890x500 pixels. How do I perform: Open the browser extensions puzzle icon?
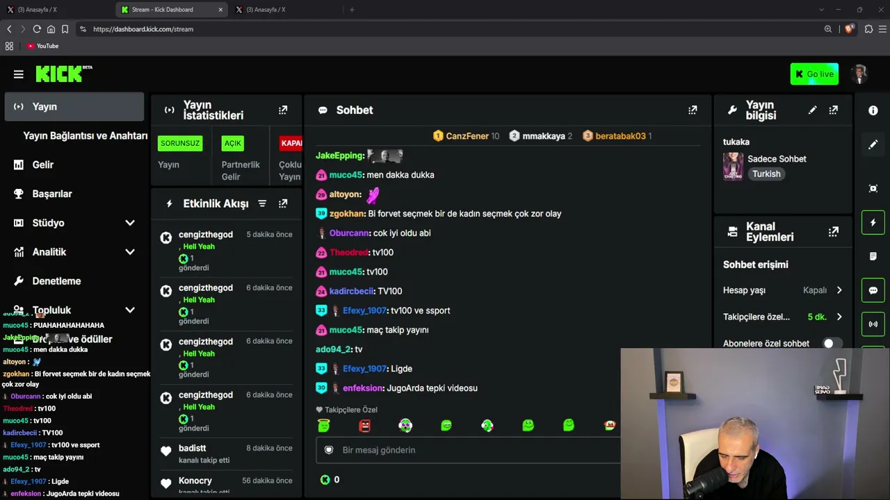(x=868, y=29)
